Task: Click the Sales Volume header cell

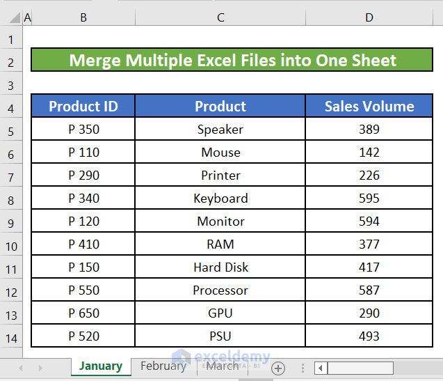Action: tap(369, 107)
